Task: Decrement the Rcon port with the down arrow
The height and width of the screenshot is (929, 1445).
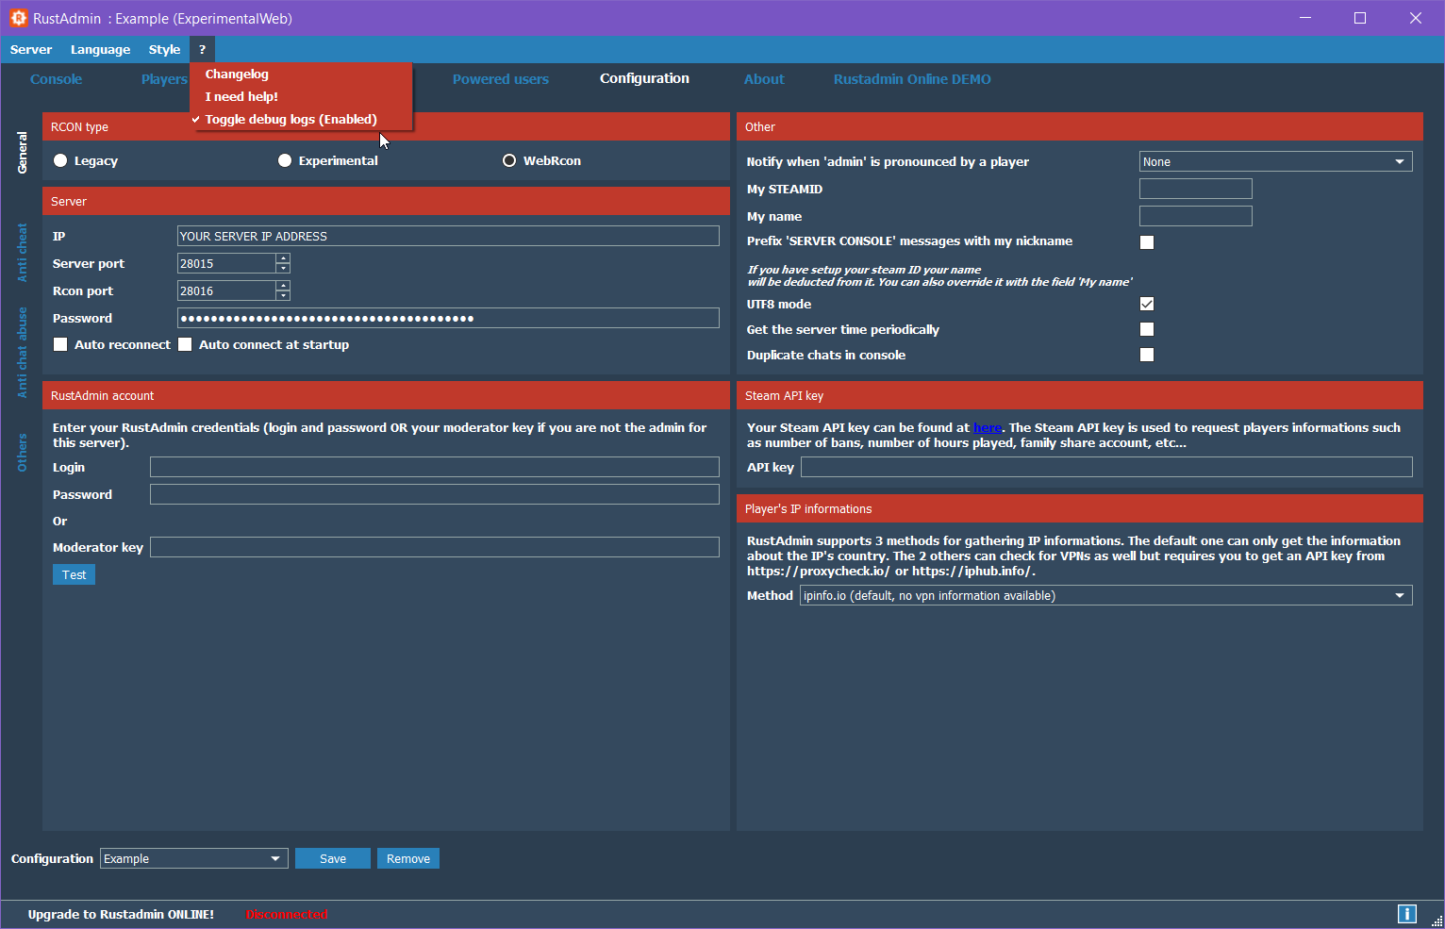Action: pos(282,295)
